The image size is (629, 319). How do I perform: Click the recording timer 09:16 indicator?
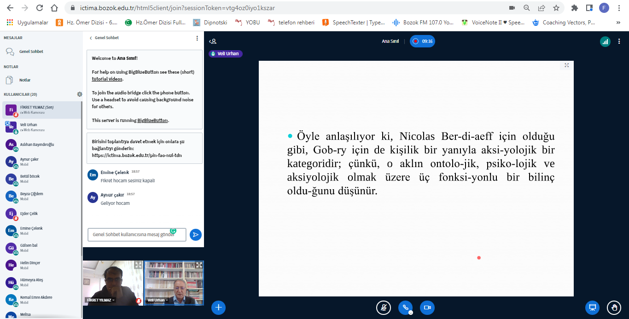point(422,41)
